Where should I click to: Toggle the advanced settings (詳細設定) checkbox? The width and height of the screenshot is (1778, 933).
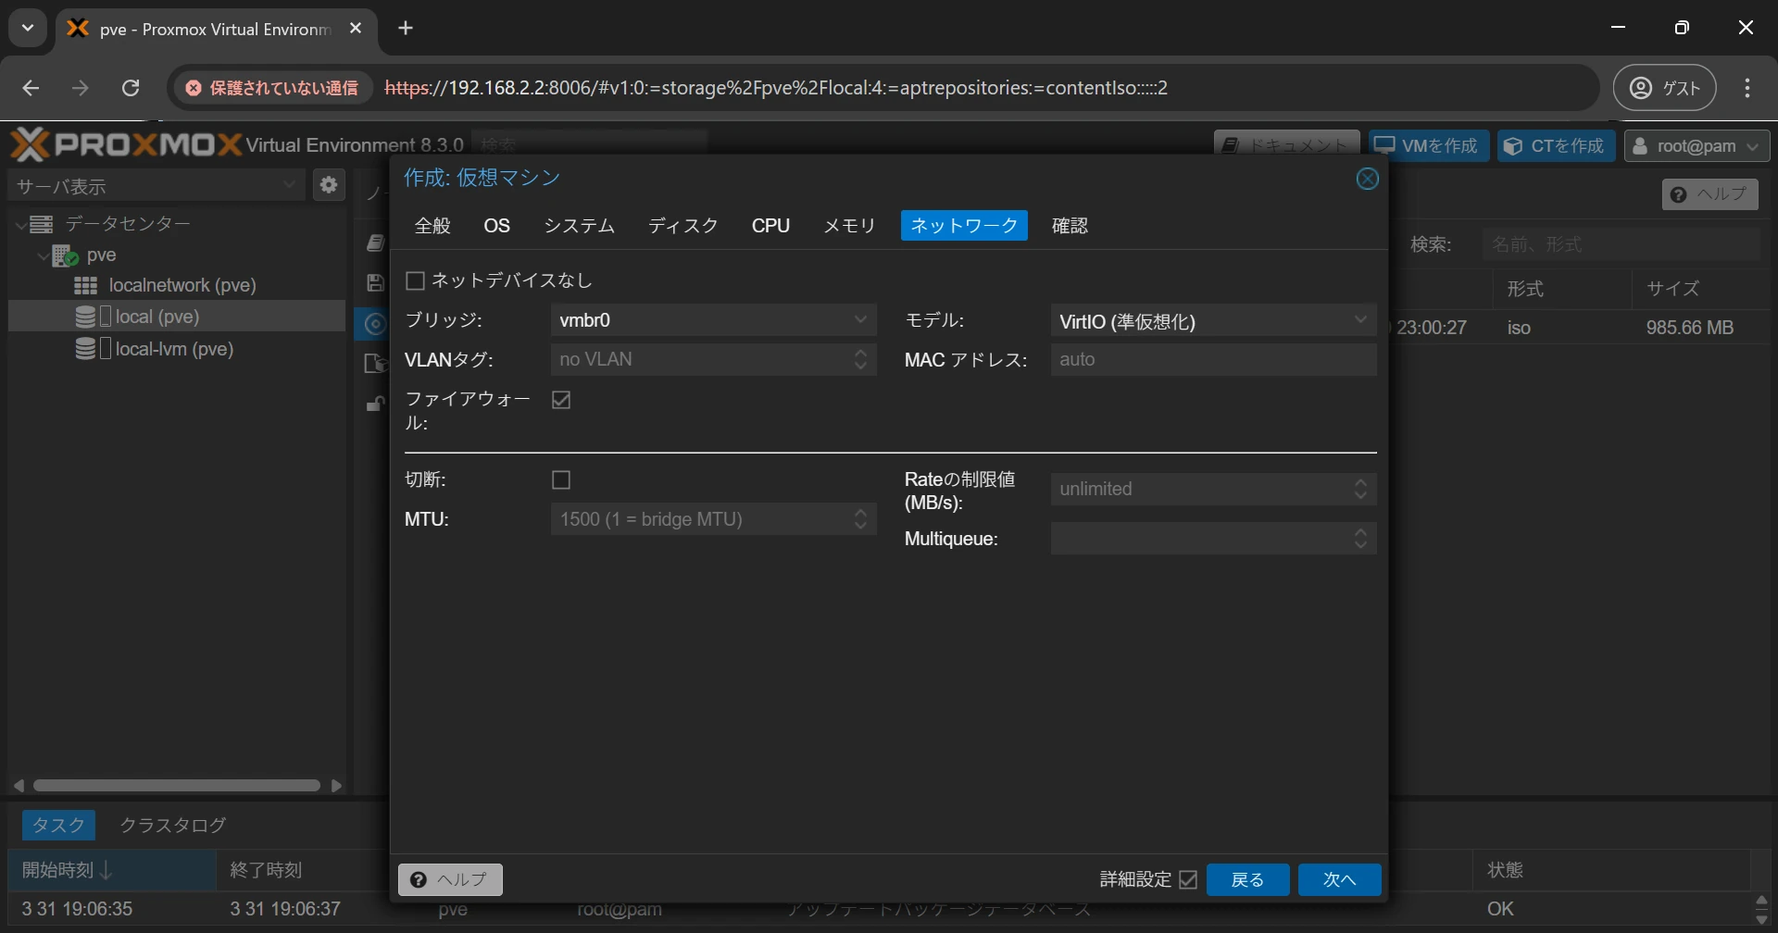pyautogui.click(x=1188, y=879)
